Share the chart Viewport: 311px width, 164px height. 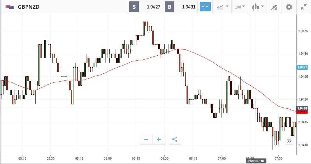pyautogui.click(x=175, y=140)
